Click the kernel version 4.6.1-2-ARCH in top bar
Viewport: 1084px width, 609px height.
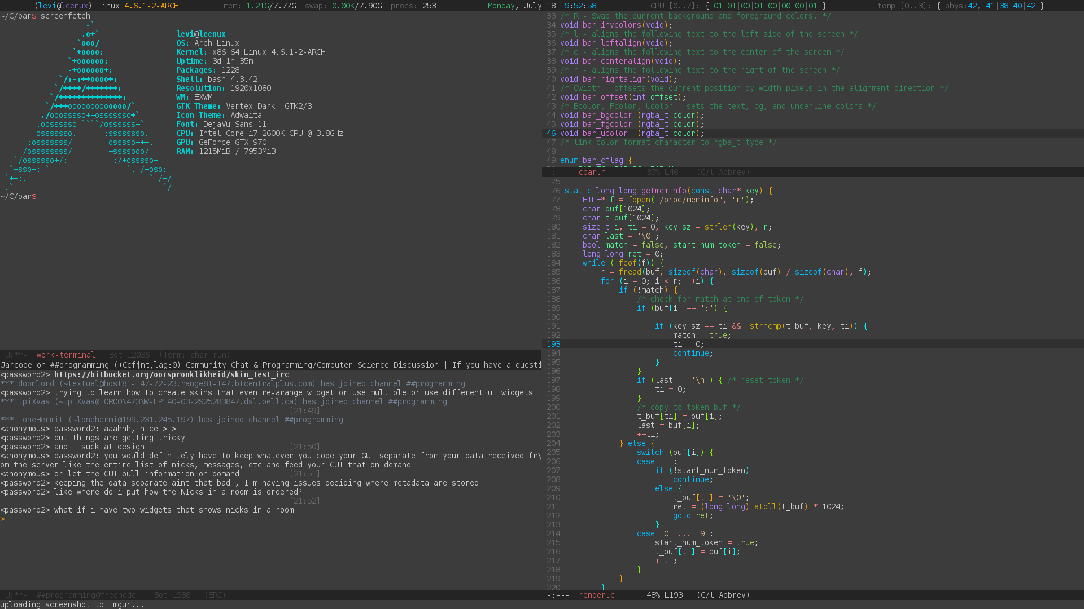pyautogui.click(x=151, y=6)
